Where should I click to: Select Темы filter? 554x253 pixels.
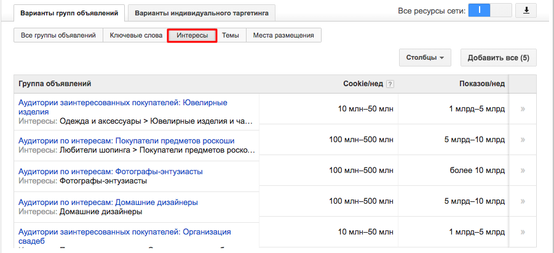tap(231, 35)
